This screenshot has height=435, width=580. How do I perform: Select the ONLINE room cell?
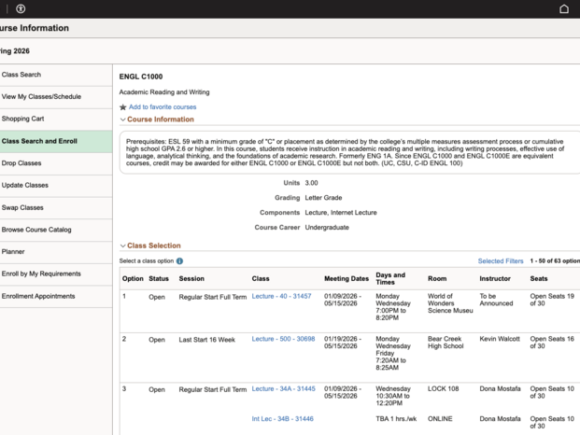tap(440, 419)
